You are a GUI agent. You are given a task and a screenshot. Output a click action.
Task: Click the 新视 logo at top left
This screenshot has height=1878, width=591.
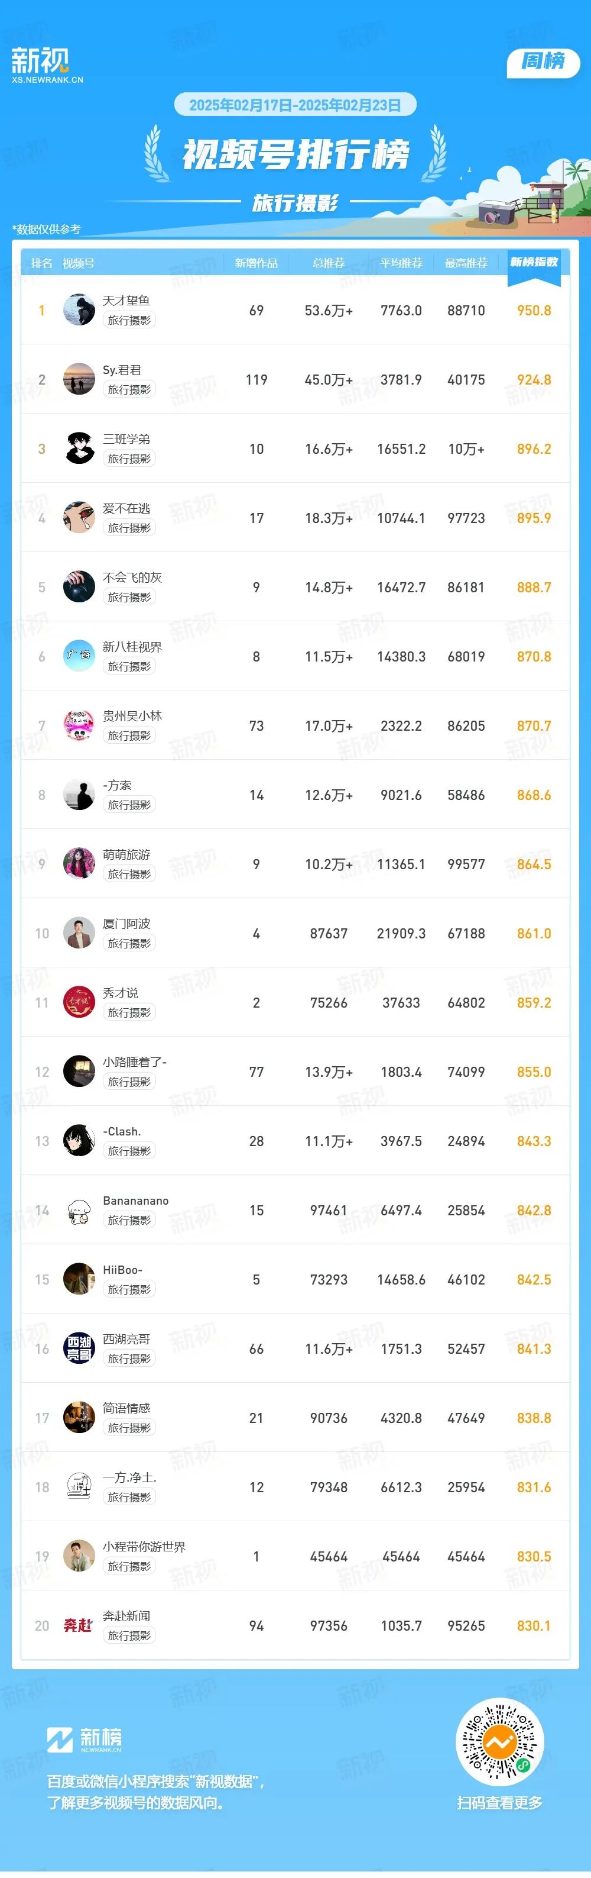[x=47, y=65]
